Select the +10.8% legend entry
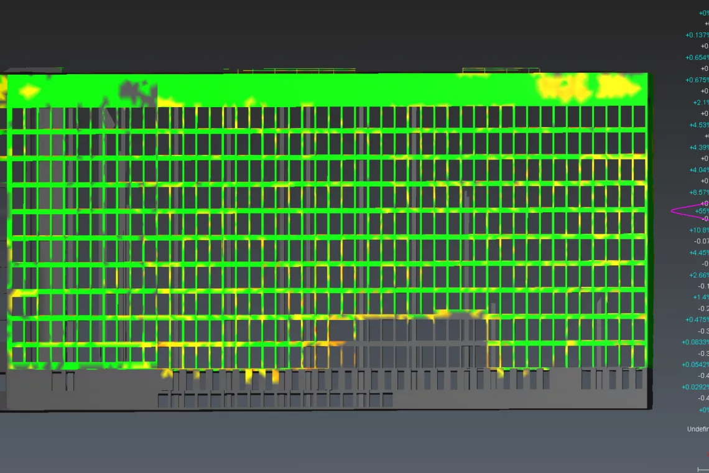This screenshot has height=473, width=709. pos(698,230)
